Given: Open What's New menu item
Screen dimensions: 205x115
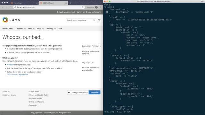Looking at the screenshot, I should click(x=7, y=28).
